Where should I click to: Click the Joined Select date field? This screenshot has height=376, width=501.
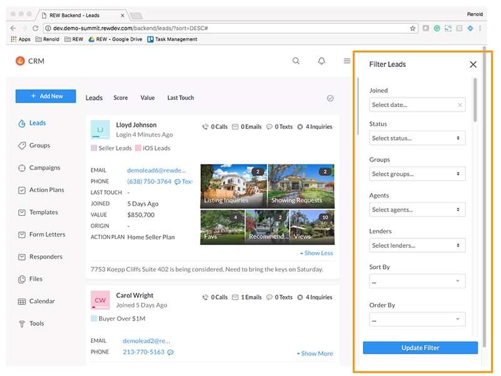click(417, 104)
